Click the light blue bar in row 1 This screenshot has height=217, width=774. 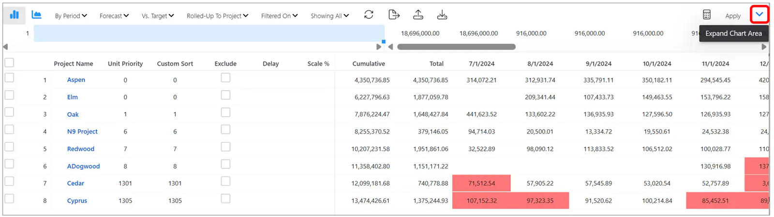pyautogui.click(x=209, y=33)
